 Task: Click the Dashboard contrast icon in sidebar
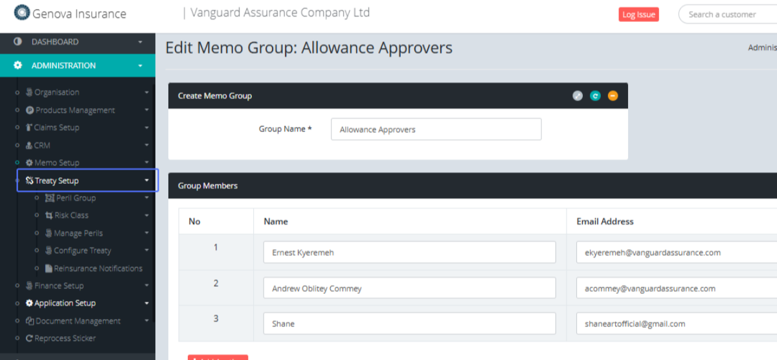[17, 42]
